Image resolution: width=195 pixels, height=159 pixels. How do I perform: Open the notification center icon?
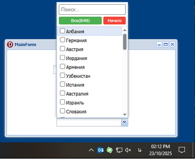(x=182, y=150)
